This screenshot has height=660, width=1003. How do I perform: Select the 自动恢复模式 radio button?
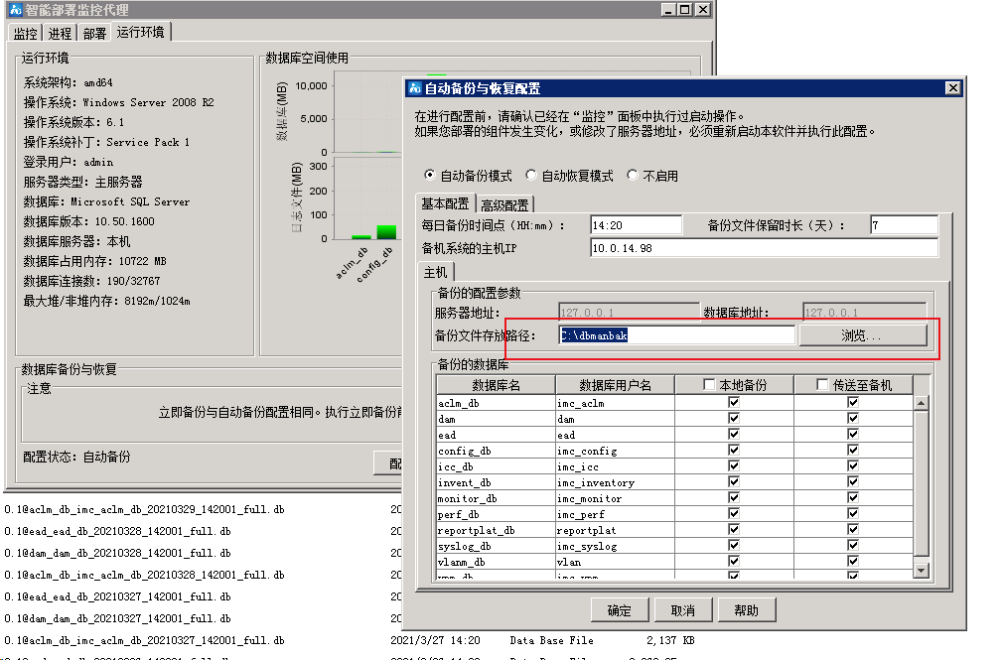click(531, 176)
